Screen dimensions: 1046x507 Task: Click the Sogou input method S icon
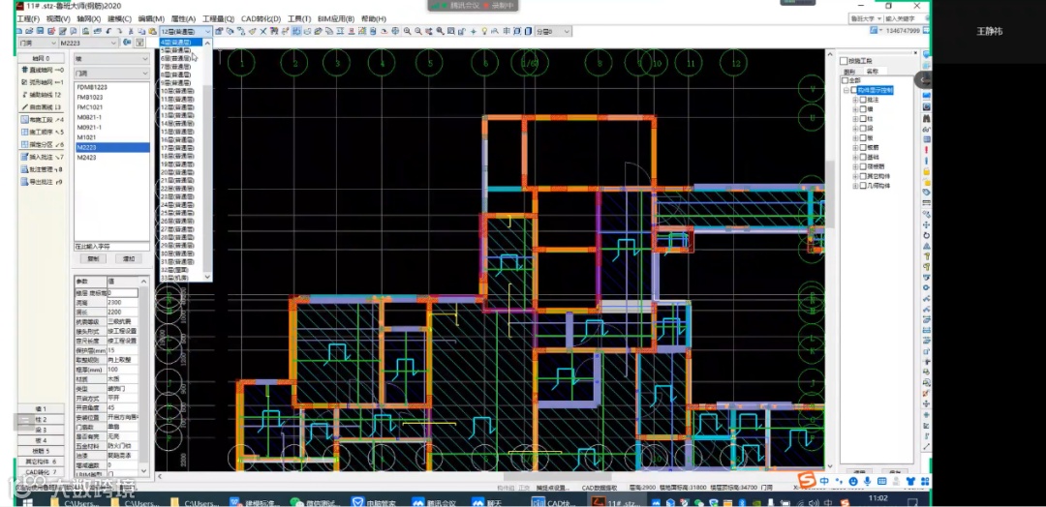pos(808,480)
